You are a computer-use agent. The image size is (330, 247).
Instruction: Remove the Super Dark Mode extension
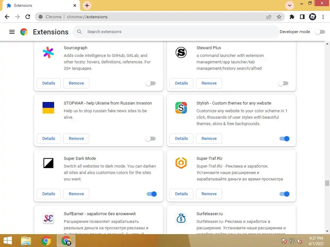pos(76,194)
